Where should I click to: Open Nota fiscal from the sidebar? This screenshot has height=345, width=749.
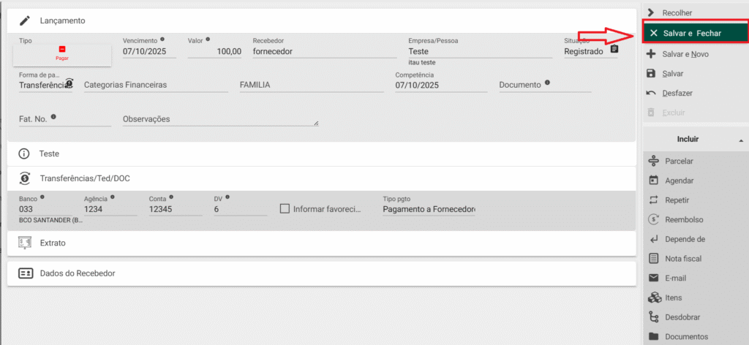(x=682, y=259)
